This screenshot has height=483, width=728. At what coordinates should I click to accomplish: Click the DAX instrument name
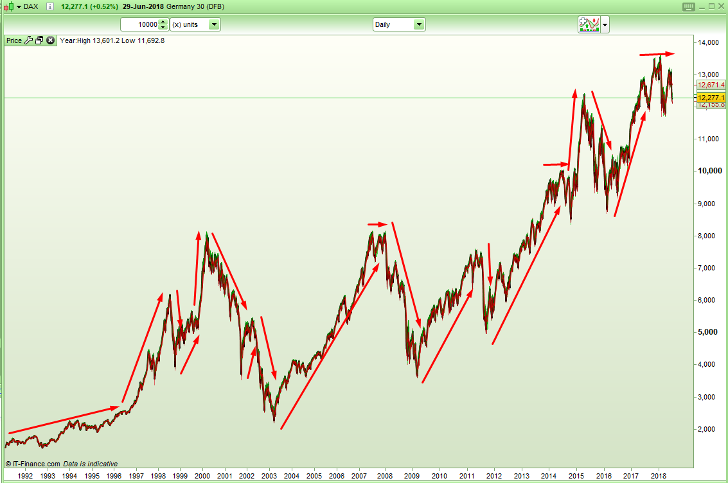[31, 6]
